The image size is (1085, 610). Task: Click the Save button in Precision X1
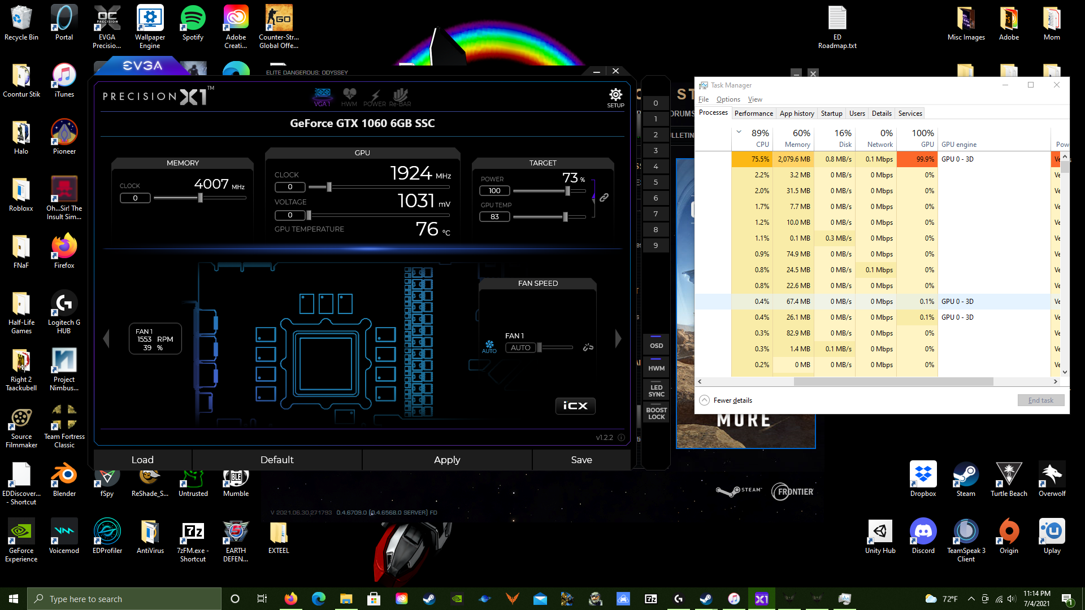pyautogui.click(x=581, y=460)
